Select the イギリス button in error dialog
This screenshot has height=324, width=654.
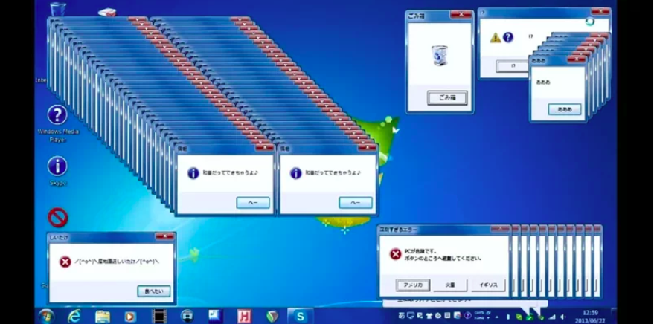point(488,285)
